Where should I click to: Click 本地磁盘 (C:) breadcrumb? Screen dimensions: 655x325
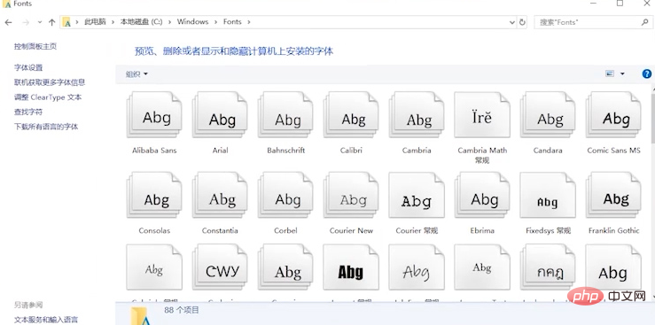[x=141, y=21]
